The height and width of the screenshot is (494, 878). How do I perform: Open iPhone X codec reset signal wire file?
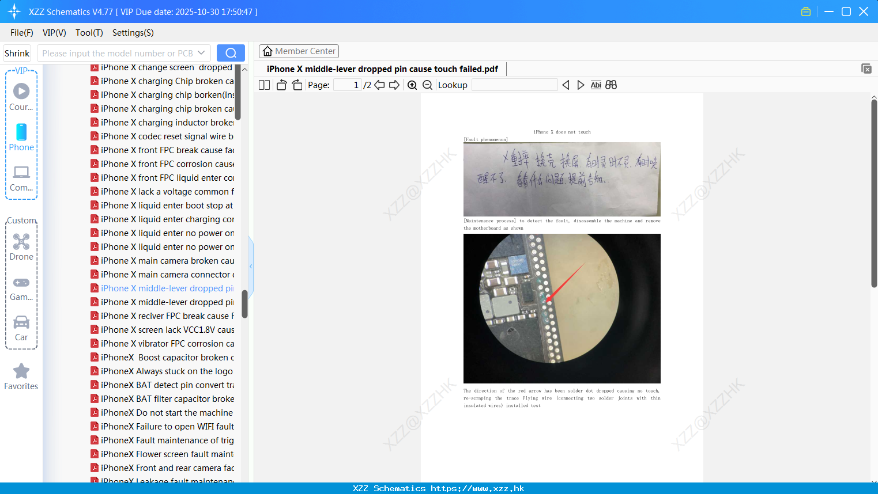pos(163,136)
